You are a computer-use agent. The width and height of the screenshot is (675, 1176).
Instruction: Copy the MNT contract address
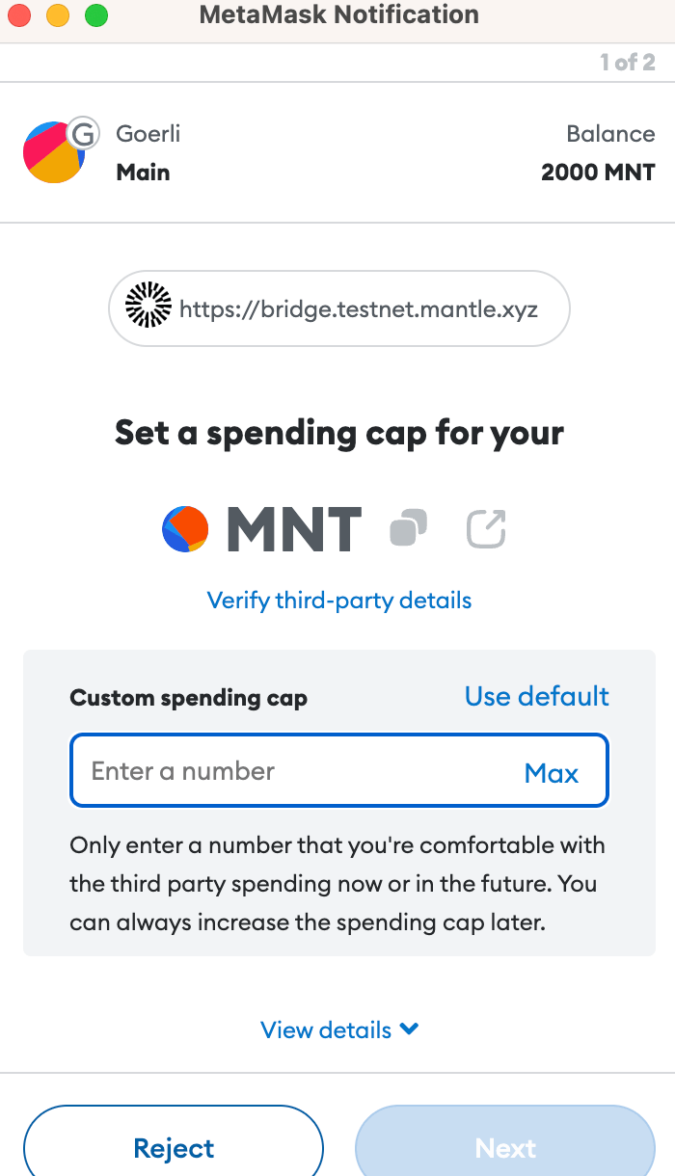tap(409, 529)
